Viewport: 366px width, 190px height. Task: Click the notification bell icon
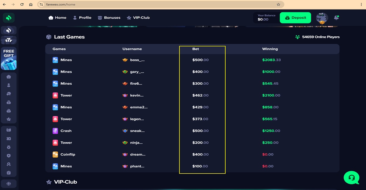336,18
